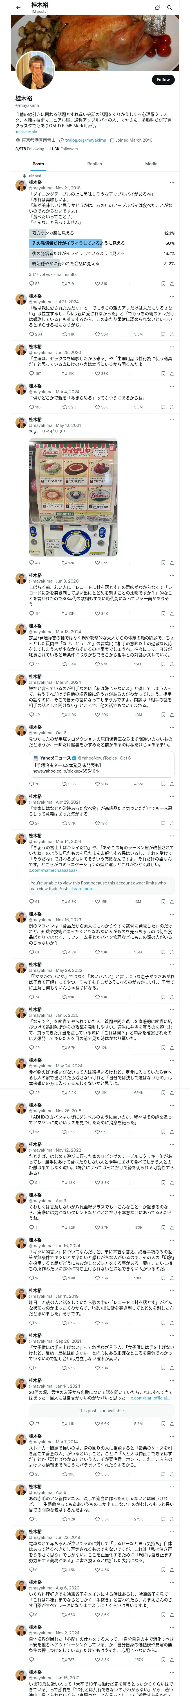Switch to the Replies tab

[94, 164]
